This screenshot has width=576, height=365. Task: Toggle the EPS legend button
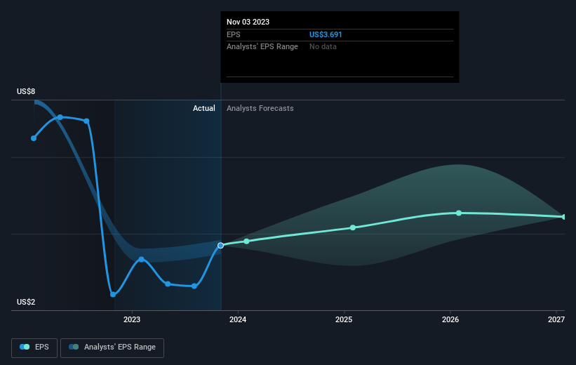tap(34, 347)
